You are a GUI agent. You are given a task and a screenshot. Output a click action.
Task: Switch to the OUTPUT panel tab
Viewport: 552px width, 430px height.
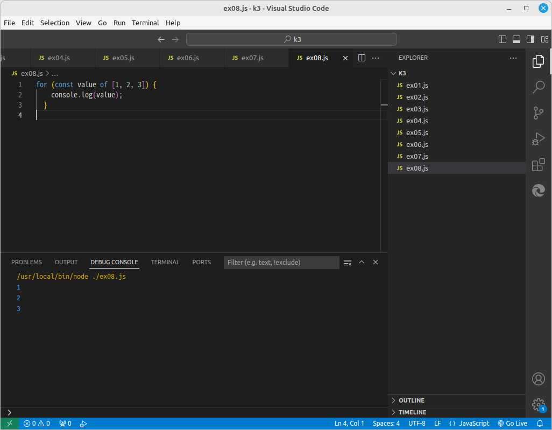[x=66, y=263]
